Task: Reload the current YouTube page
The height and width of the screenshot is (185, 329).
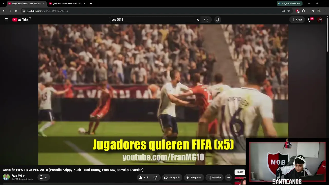Action: 16,11
